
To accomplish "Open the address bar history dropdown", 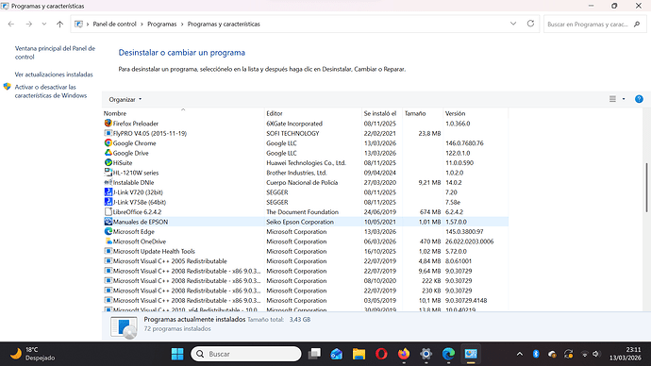I will [513, 24].
